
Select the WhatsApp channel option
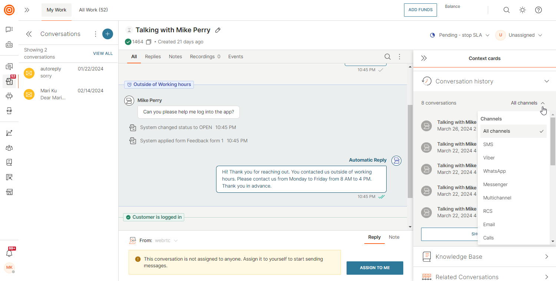coord(494,171)
